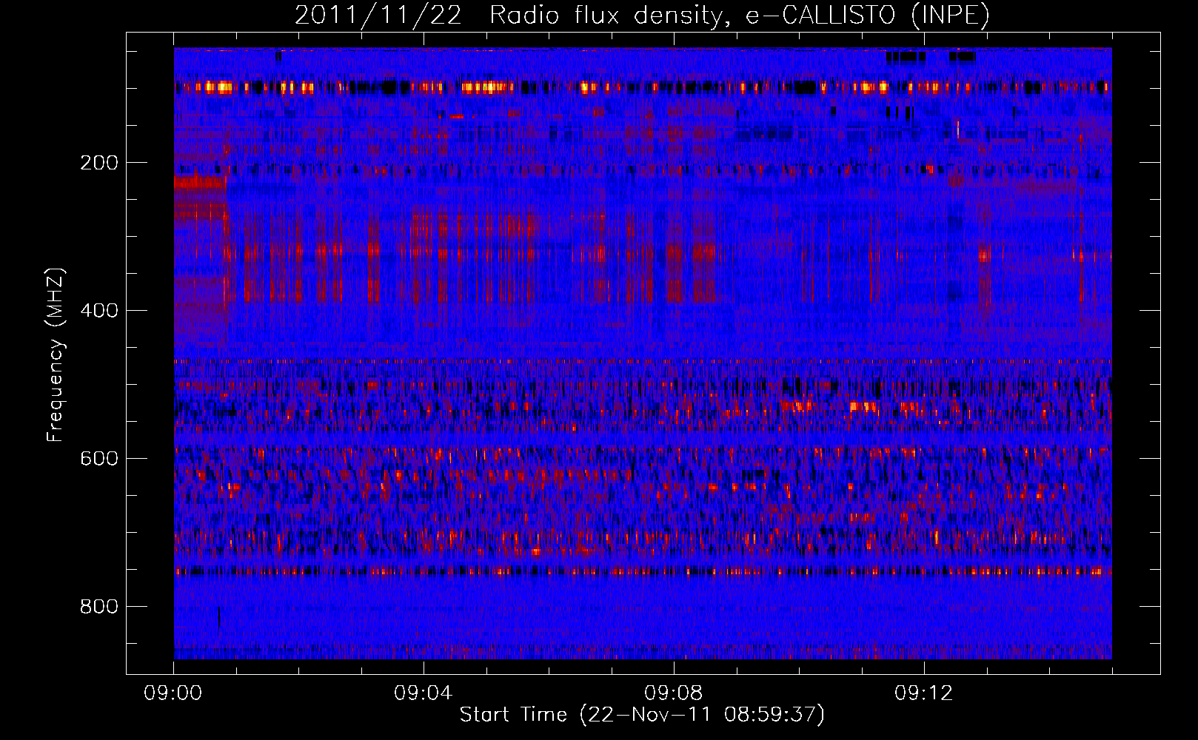Click the 800 frequency tick label
This screenshot has height=740, width=1198.
pos(99,607)
